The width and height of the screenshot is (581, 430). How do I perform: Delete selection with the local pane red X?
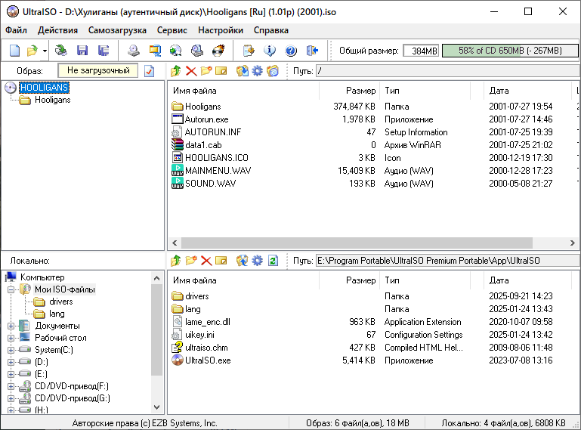tap(206, 261)
